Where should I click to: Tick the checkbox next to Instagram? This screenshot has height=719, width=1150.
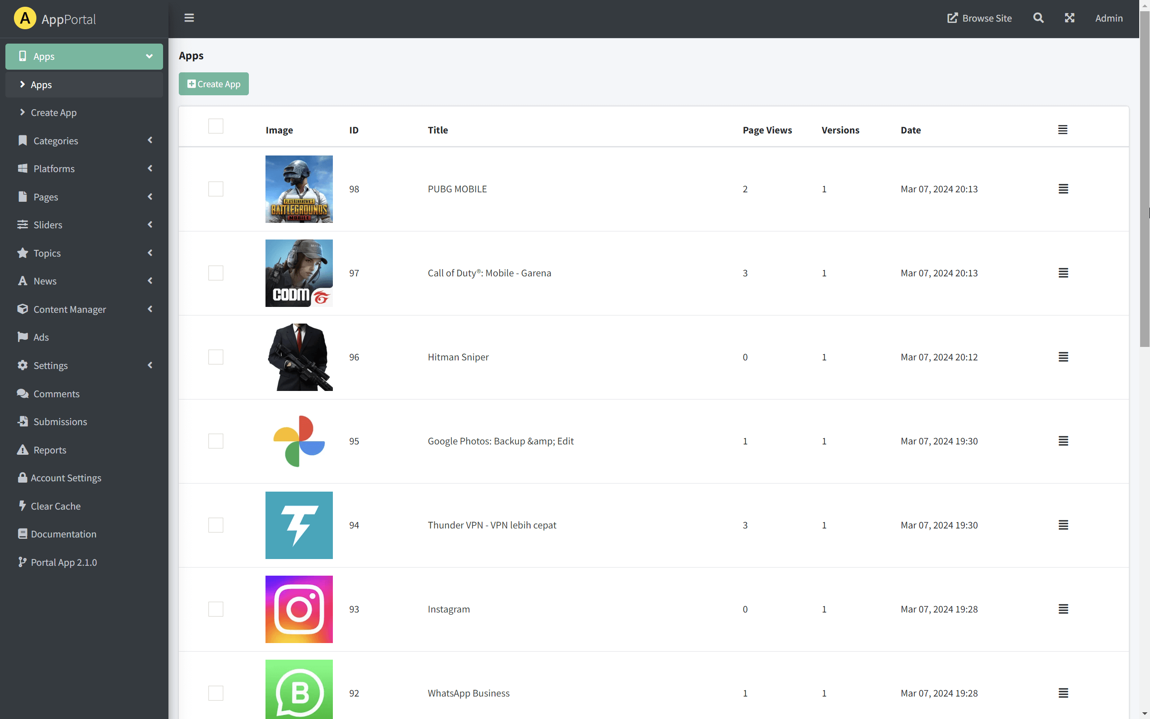click(x=215, y=608)
